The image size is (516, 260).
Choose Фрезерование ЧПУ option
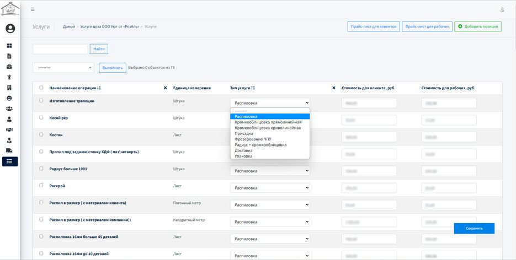(x=270, y=139)
